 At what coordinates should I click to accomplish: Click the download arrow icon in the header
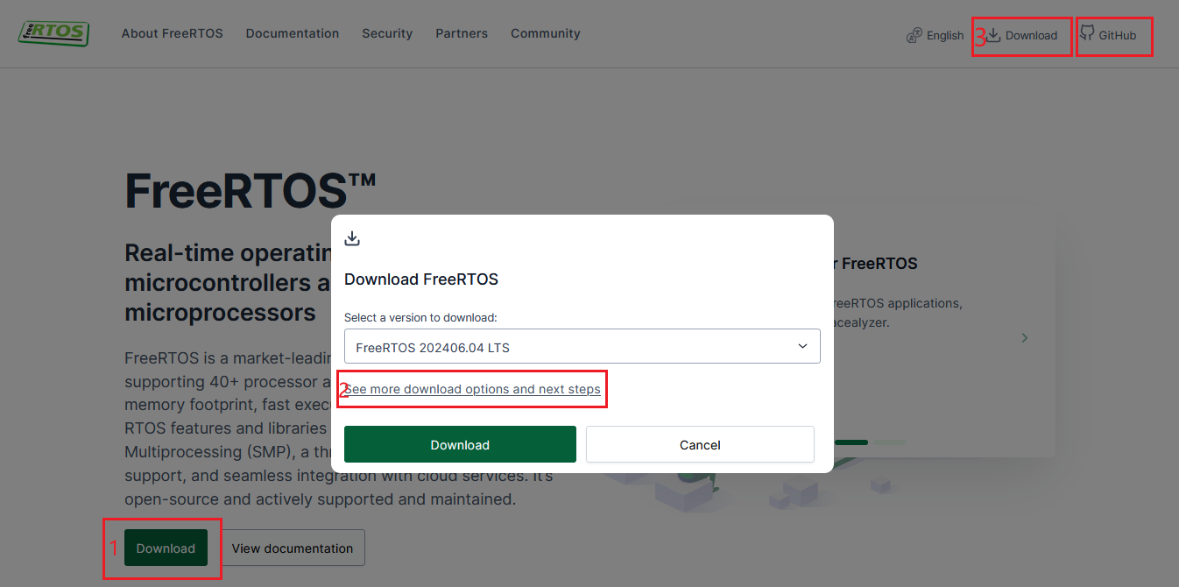coord(993,35)
